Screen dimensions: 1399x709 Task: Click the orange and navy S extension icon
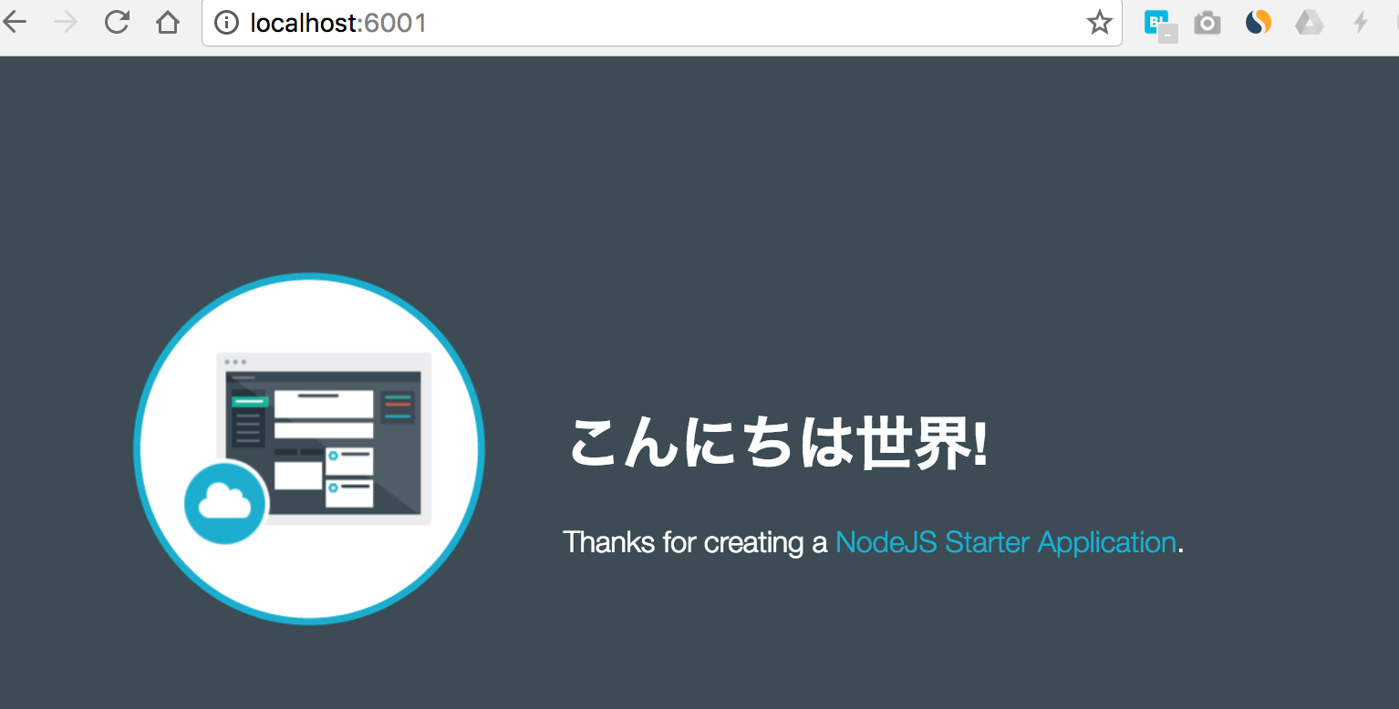[1258, 22]
